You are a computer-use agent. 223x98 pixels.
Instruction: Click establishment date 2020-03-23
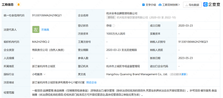point(185,26)
